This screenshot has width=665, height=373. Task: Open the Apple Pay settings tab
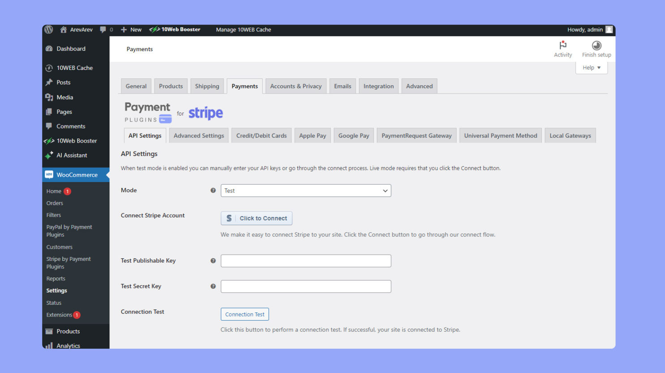(x=312, y=135)
